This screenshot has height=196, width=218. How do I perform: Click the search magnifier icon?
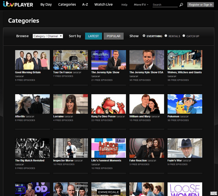coord(181,5)
